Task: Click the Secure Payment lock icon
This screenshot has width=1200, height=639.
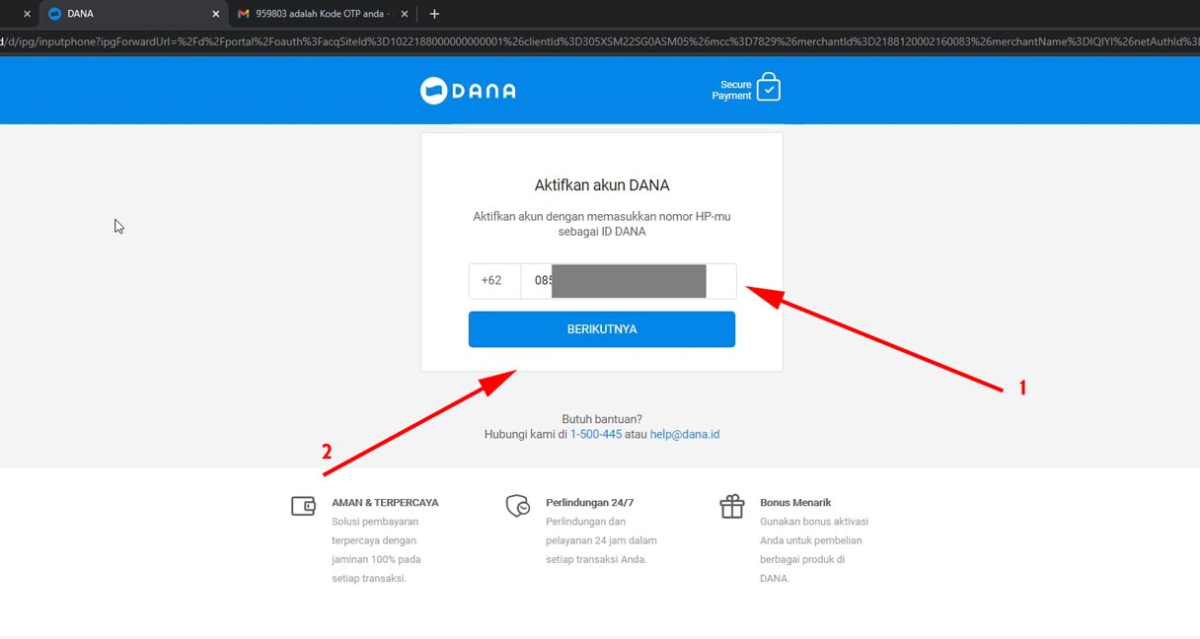Action: (768, 88)
